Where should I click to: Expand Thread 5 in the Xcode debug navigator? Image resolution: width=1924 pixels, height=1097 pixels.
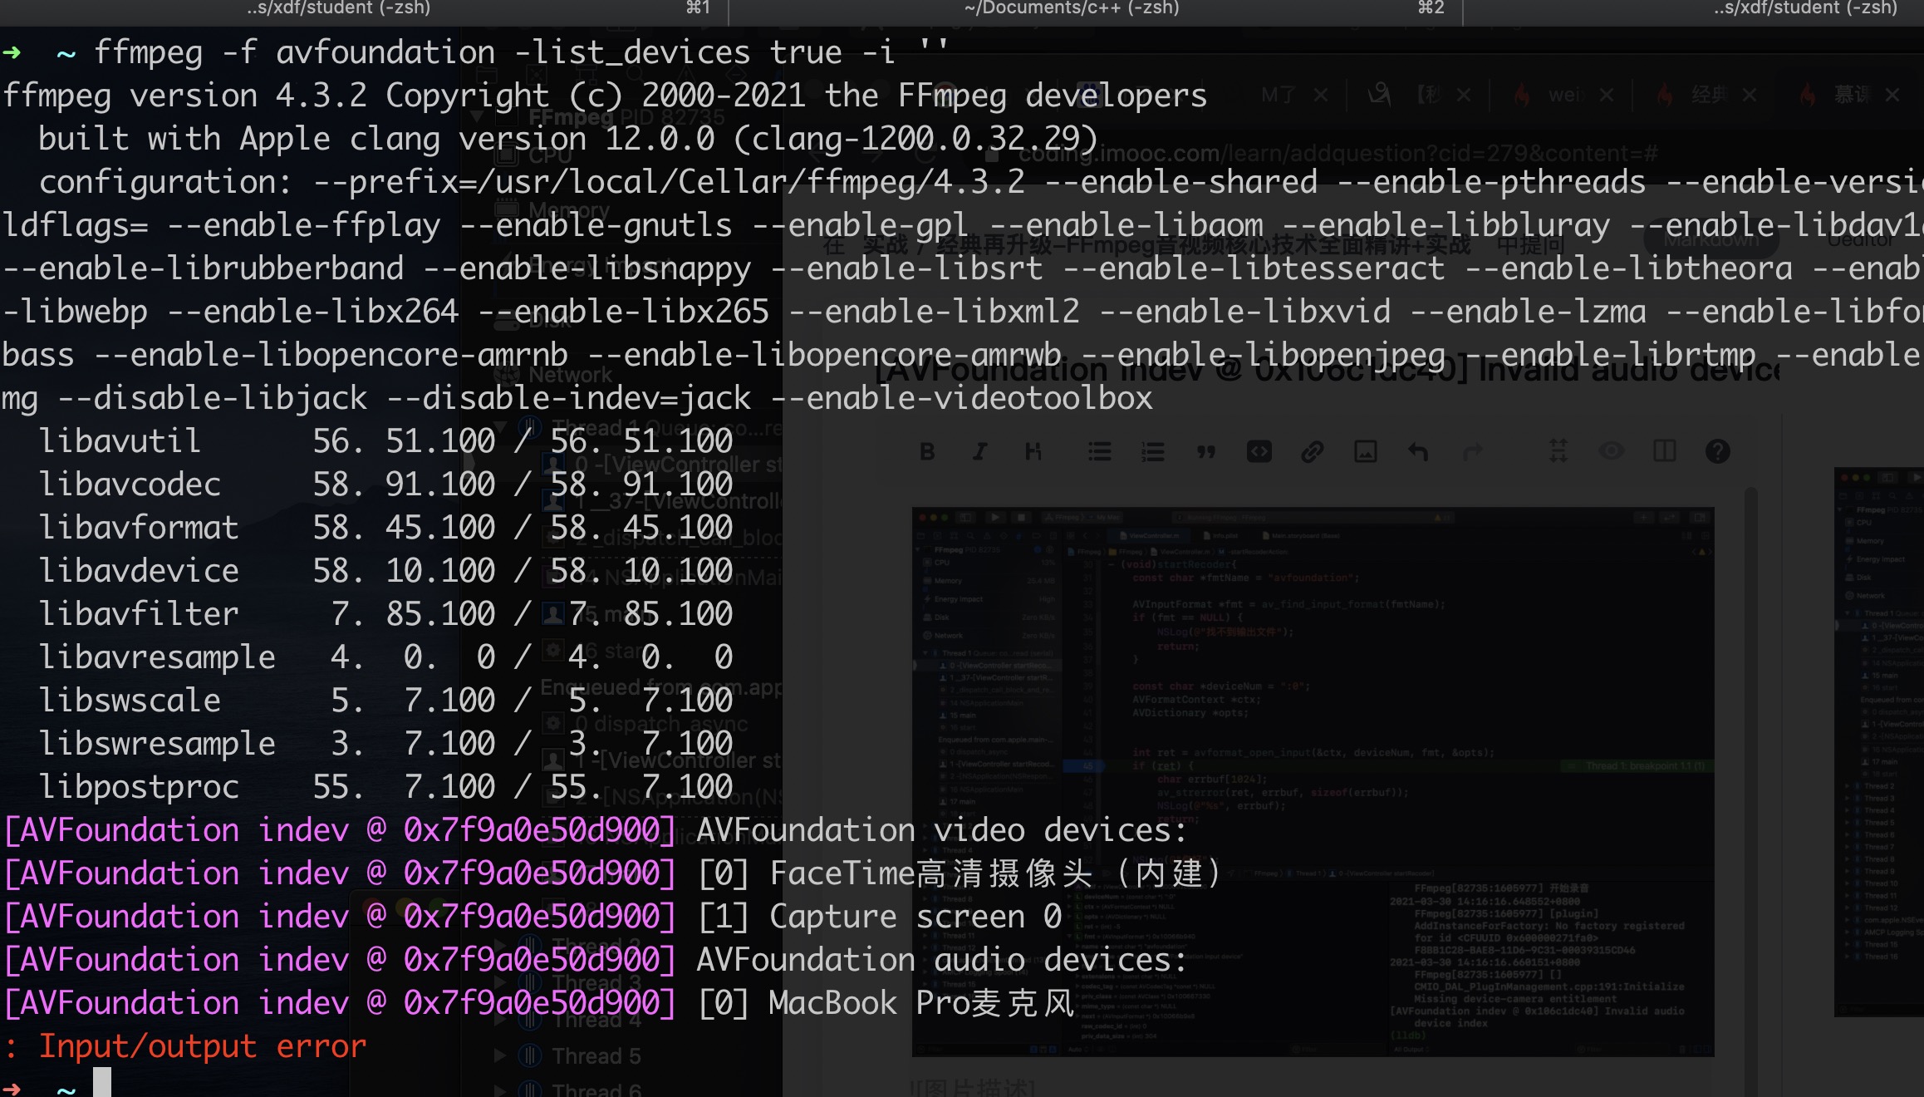click(x=500, y=1055)
